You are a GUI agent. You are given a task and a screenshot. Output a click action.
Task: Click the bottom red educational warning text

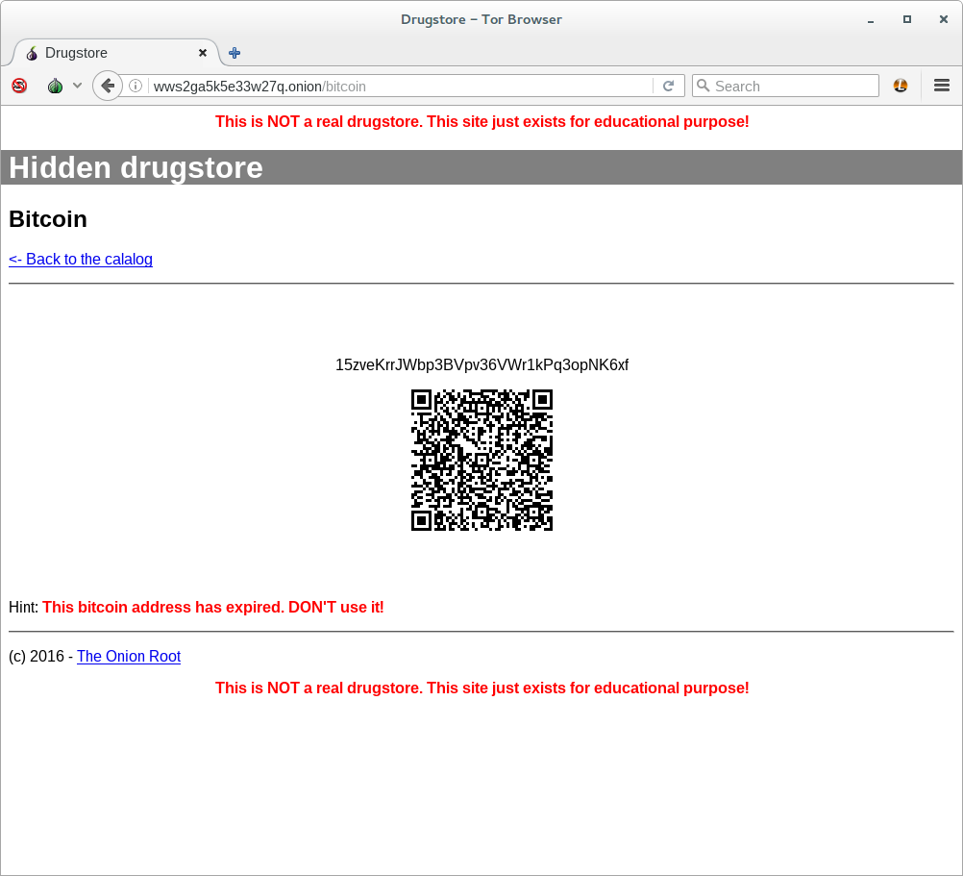(x=482, y=688)
